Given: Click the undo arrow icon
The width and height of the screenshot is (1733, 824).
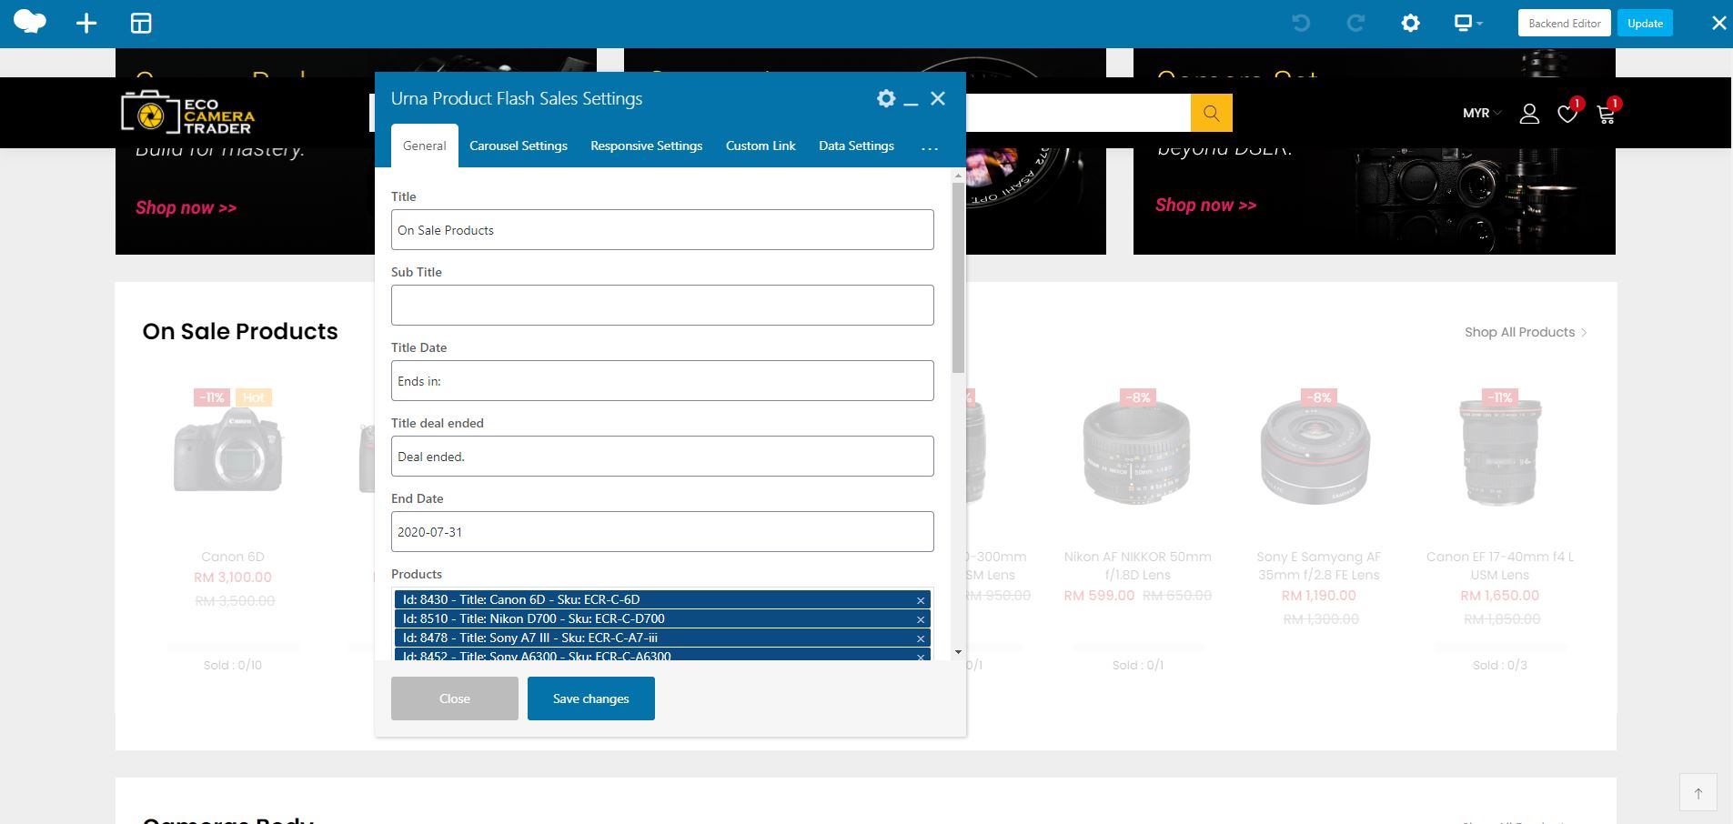Looking at the screenshot, I should pyautogui.click(x=1301, y=24).
